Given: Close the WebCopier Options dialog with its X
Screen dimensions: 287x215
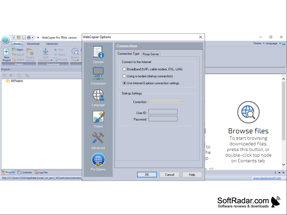Looking at the screenshot, I should coord(200,37).
